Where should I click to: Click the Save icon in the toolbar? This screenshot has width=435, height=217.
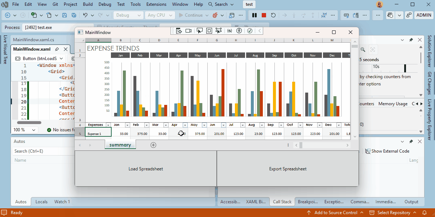(65, 15)
